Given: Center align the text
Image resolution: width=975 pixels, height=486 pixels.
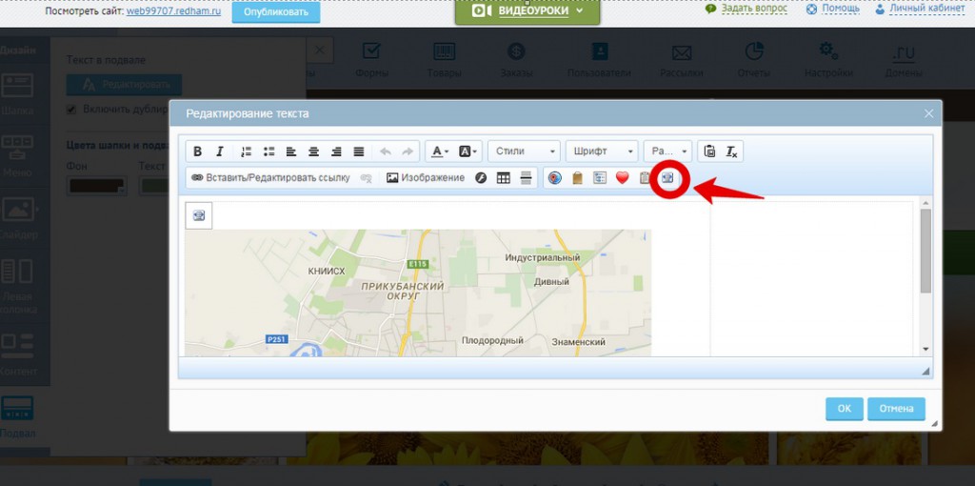Looking at the screenshot, I should [x=313, y=152].
